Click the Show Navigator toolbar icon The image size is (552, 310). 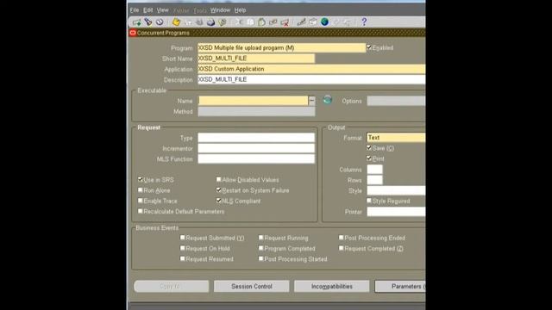pos(160,22)
